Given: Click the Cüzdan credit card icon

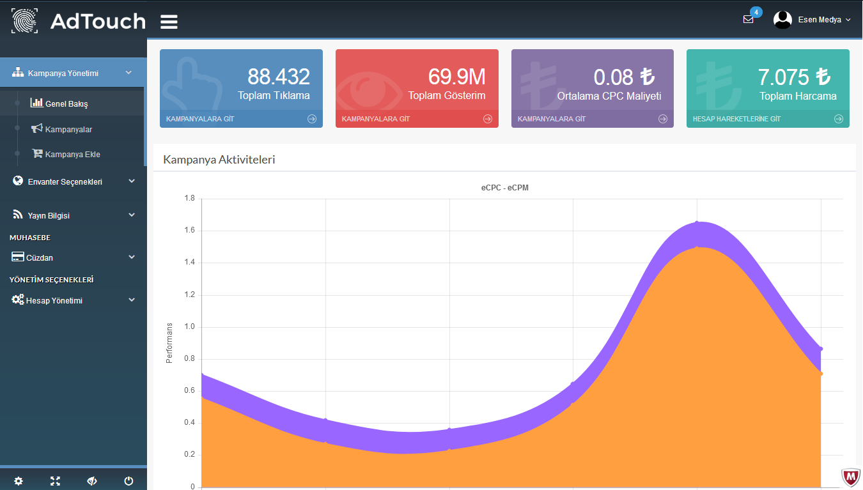Looking at the screenshot, I should (18, 257).
